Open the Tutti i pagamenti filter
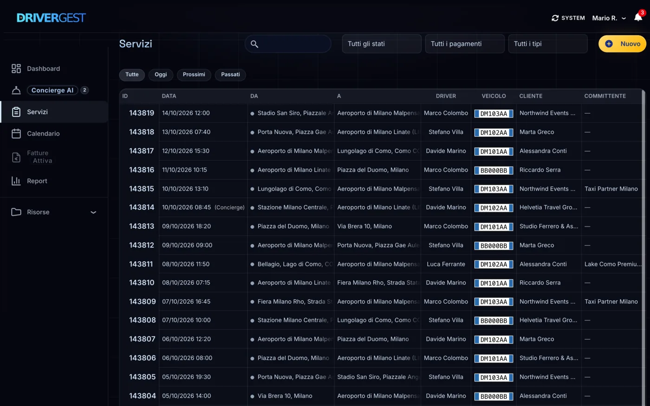 click(465, 44)
